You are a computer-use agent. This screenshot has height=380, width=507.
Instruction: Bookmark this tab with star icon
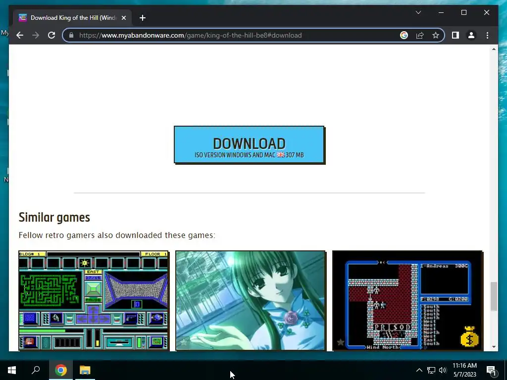436,35
